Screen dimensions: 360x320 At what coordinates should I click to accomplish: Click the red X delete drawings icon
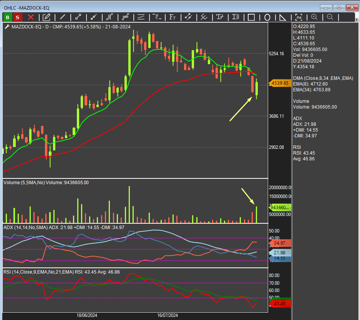tap(31, 17)
